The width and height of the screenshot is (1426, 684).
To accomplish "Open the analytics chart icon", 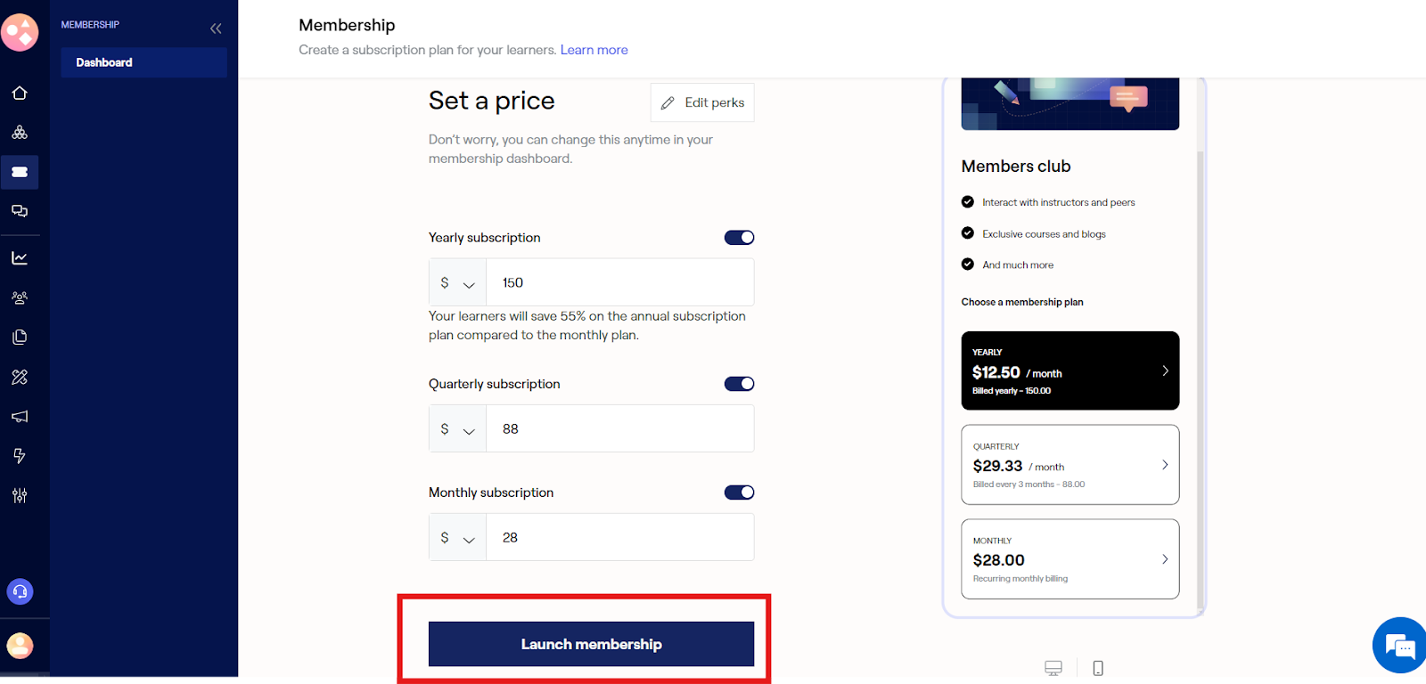I will [x=20, y=258].
